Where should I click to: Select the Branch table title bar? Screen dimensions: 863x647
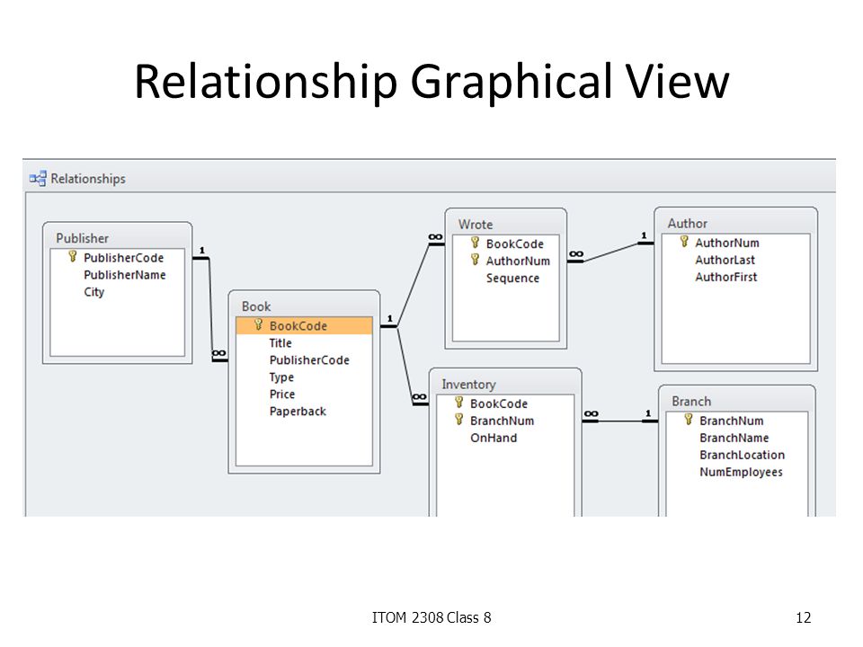pos(736,401)
